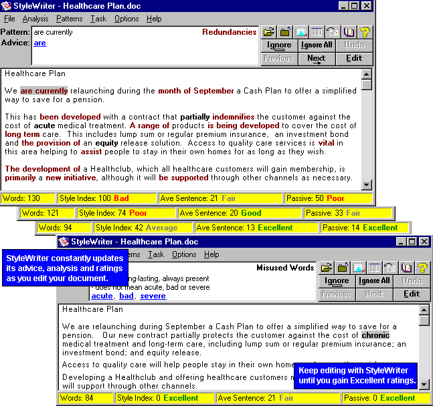Click highlighted word 'chronic' in bottom document
The image size is (433, 406).
(375, 335)
